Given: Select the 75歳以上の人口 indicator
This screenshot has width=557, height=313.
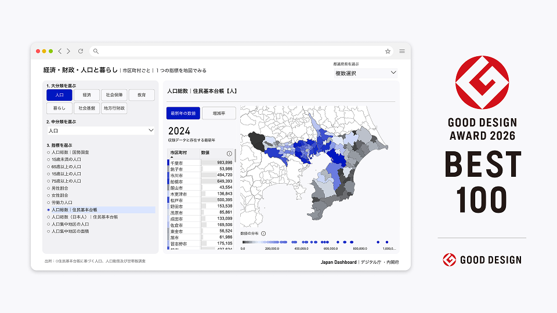Looking at the screenshot, I should tap(64, 181).
